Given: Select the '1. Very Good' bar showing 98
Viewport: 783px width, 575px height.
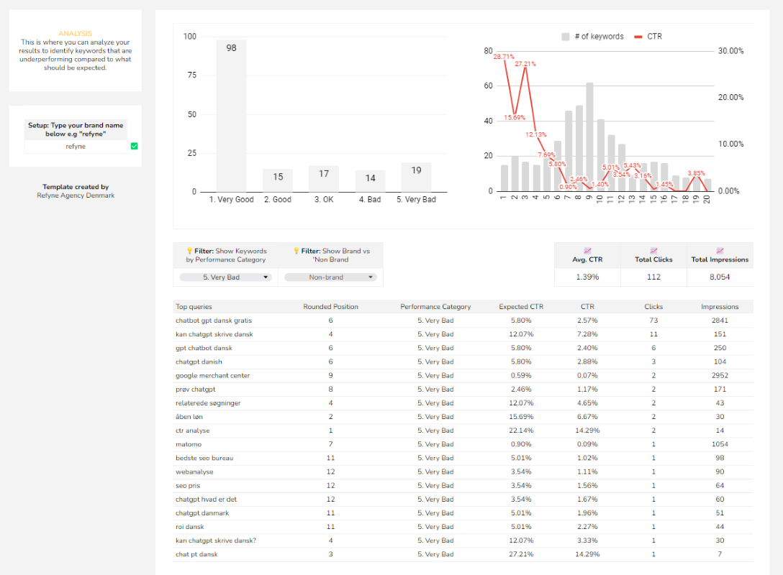Looking at the screenshot, I should click(231, 116).
